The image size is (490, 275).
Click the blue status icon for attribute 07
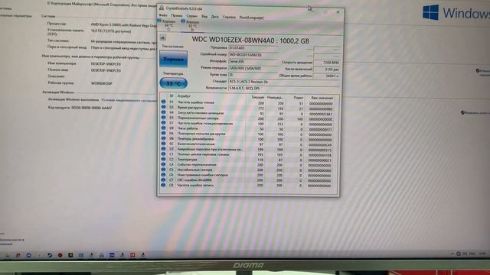[x=163, y=123]
